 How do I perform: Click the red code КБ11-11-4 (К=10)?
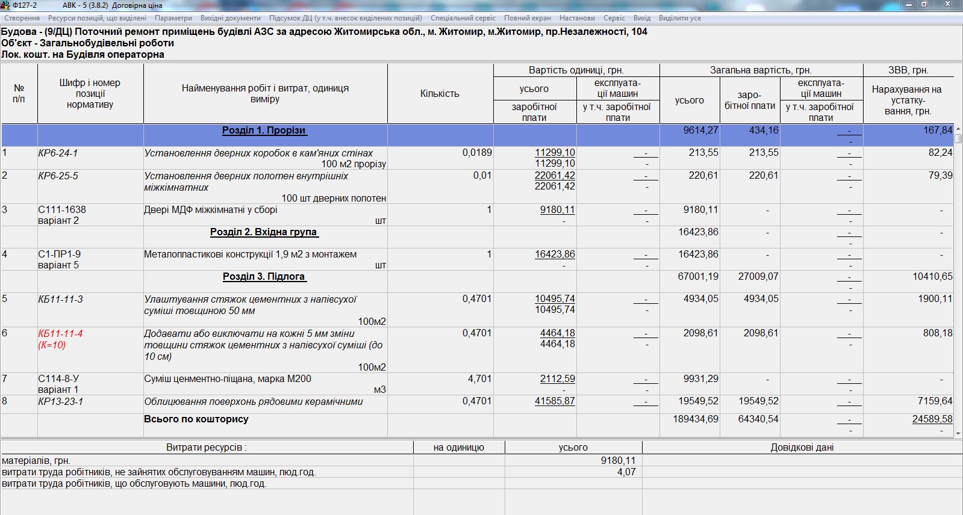(x=60, y=339)
